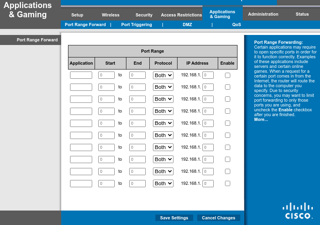Open the DMZ sub-tab

point(187,25)
